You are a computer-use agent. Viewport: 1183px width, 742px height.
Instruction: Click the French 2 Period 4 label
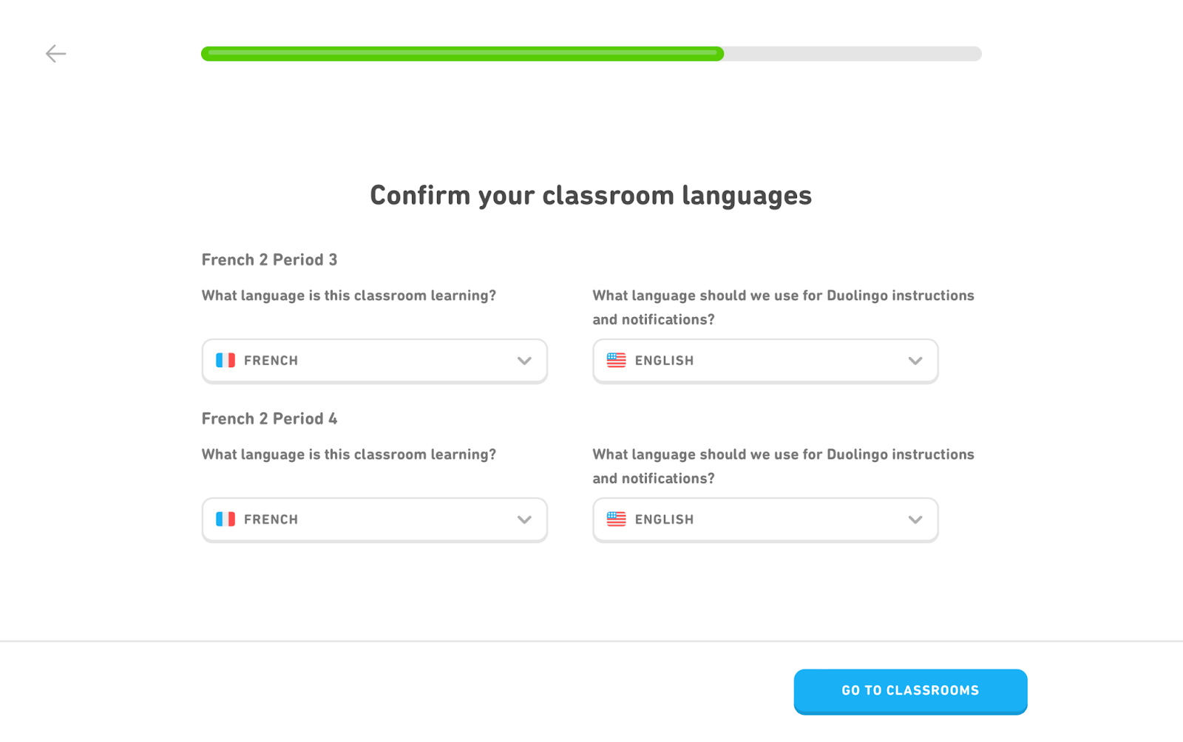[x=269, y=418]
